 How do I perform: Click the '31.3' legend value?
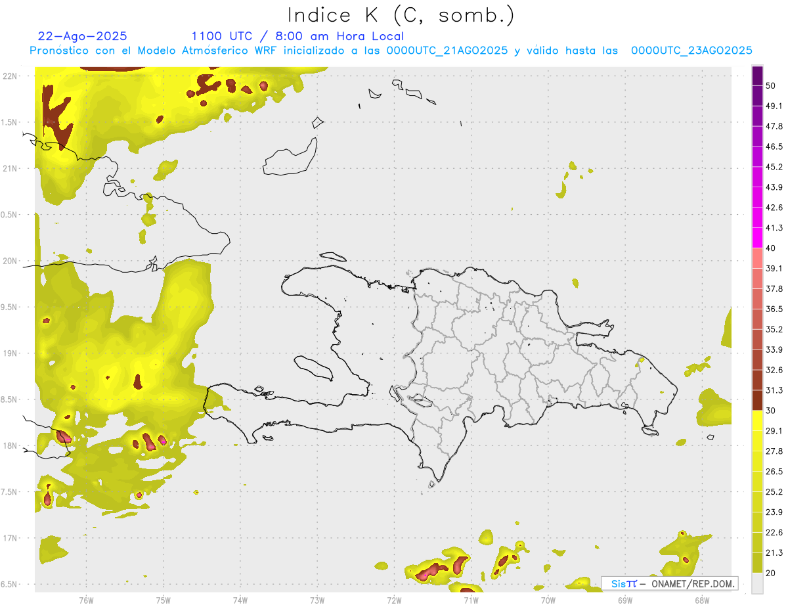coord(774,390)
